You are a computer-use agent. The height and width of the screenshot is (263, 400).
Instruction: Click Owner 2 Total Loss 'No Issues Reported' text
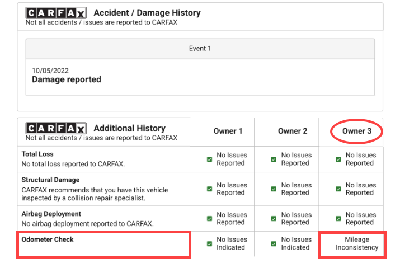tap(297, 159)
